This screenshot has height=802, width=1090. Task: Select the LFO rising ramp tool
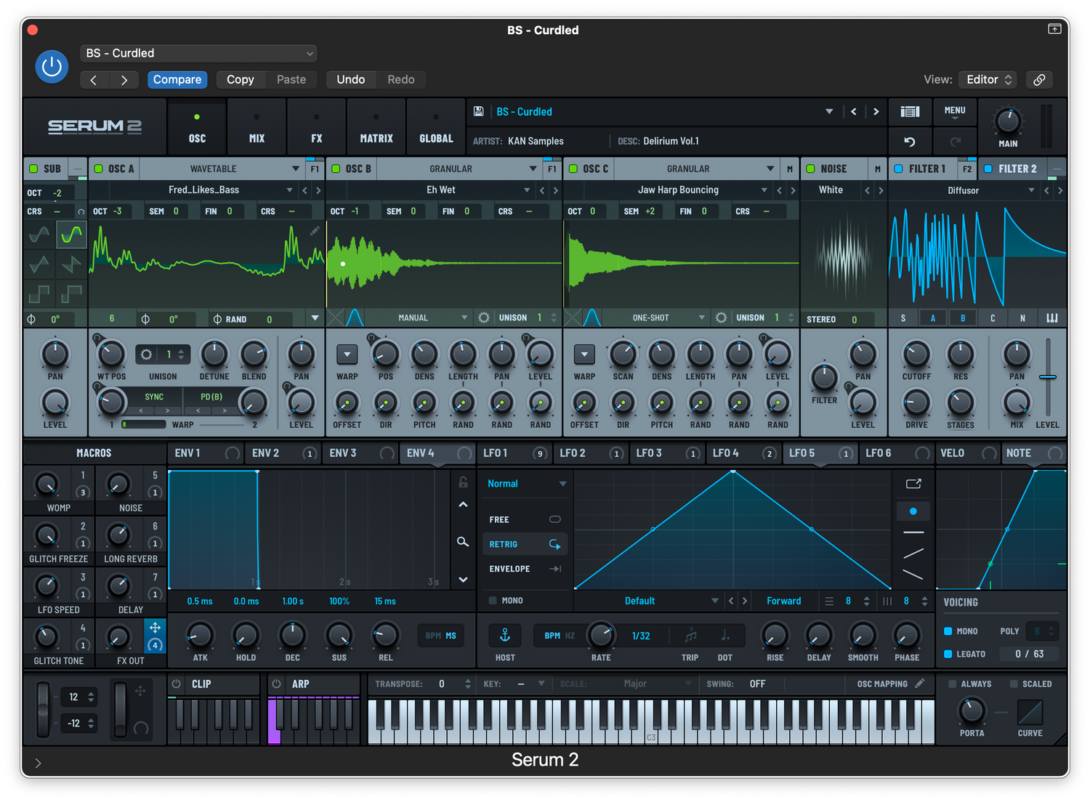(913, 554)
